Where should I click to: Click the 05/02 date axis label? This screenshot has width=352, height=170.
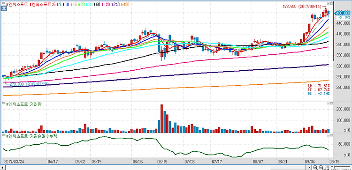pos(80,162)
